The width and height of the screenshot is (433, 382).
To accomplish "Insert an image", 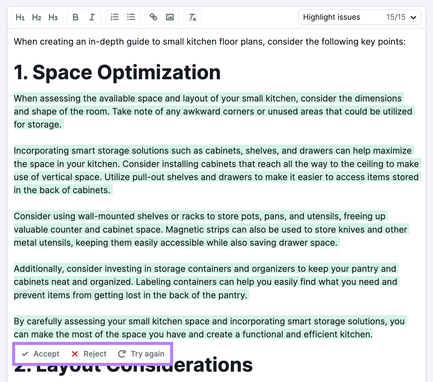I will click(170, 17).
